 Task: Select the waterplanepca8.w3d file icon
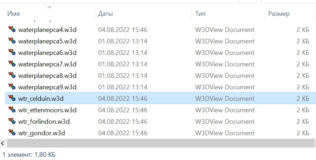(x=12, y=75)
